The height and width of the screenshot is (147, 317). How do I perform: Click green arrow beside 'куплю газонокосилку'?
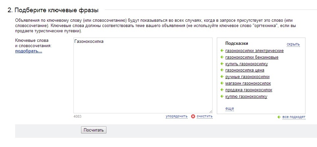pyautogui.click(x=222, y=96)
